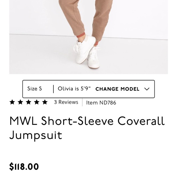Expand the Change Model chevron arrow

click(x=147, y=89)
